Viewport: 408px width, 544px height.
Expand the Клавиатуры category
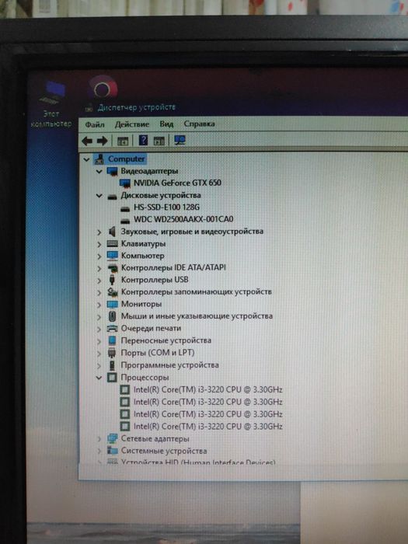pyautogui.click(x=99, y=244)
